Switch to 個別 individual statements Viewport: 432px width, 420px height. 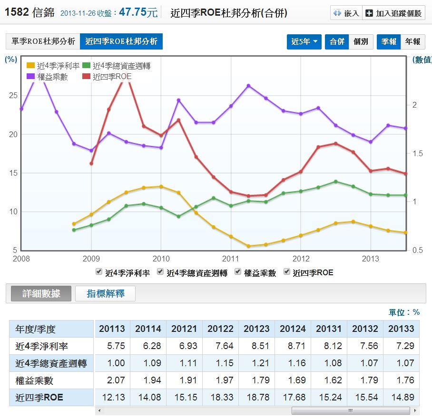click(x=361, y=41)
